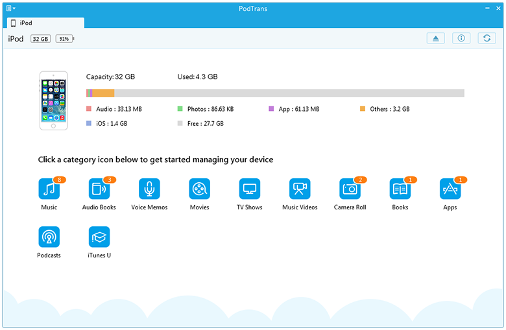506x330 pixels.
Task: Open the Books category
Action: [x=400, y=189]
